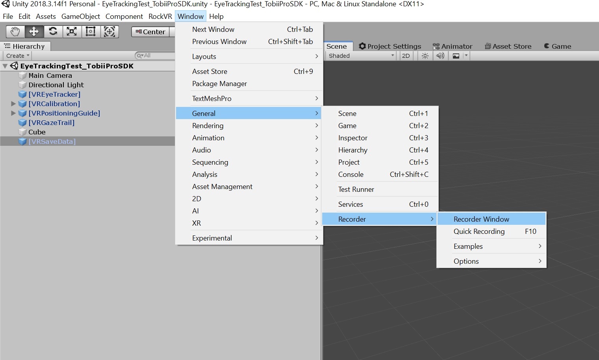Select the [VRGazeTrail] prefab cube icon
The height and width of the screenshot is (360, 599).
point(22,123)
